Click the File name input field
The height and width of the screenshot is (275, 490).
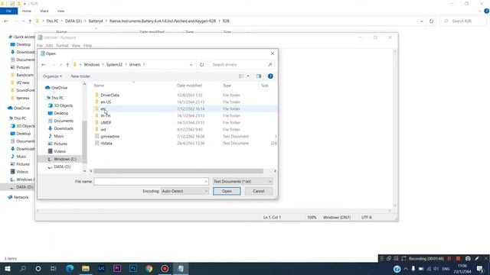[x=149, y=182]
